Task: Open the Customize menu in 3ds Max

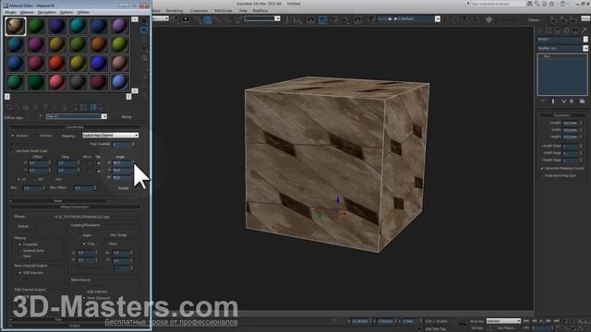Action: [x=199, y=11]
